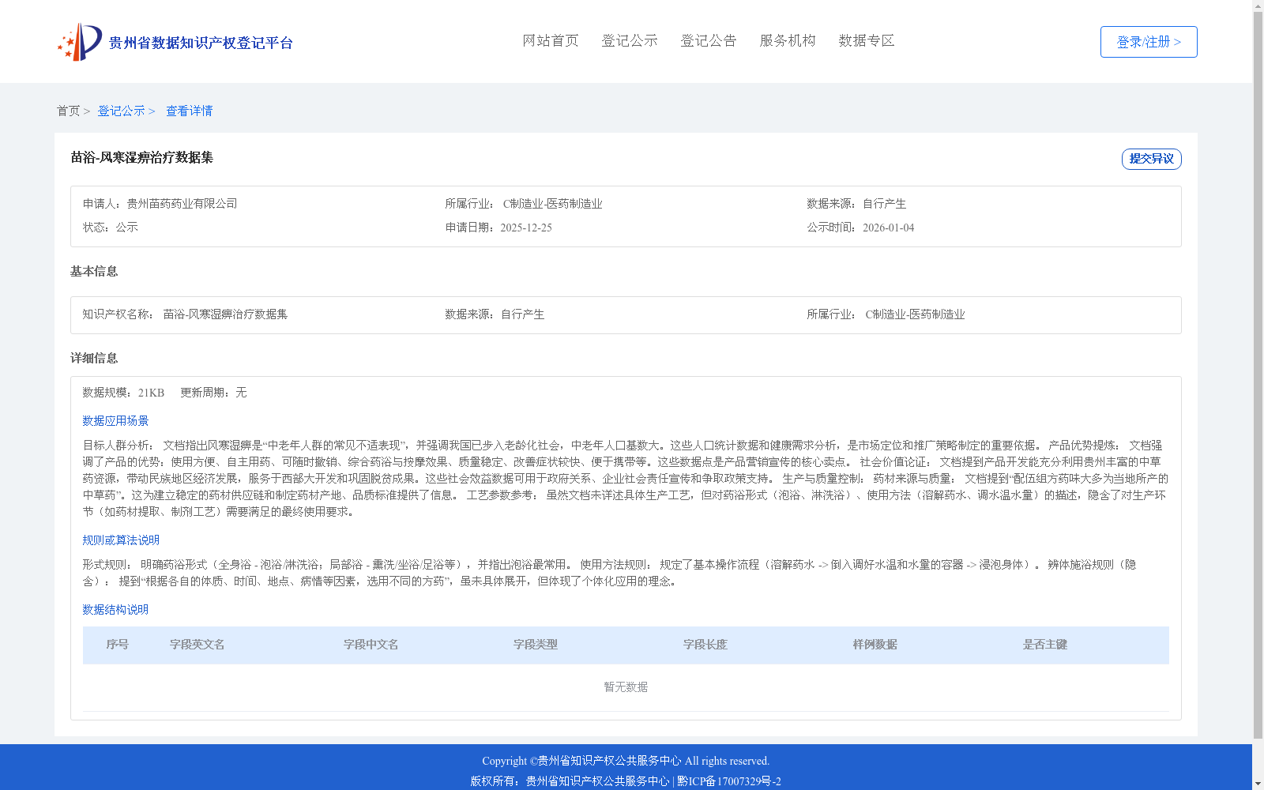Open the 登记公告 menu item

point(709,40)
